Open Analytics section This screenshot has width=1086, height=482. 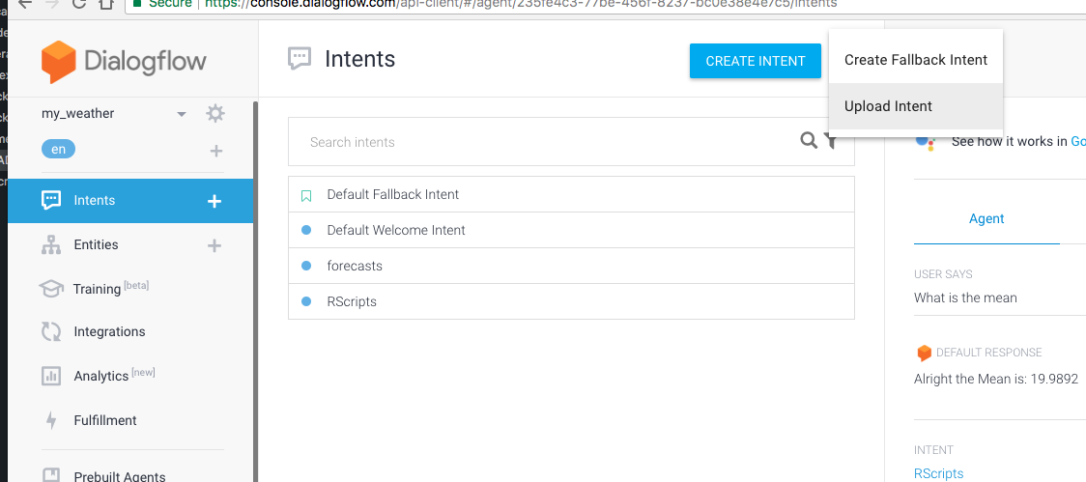point(114,376)
